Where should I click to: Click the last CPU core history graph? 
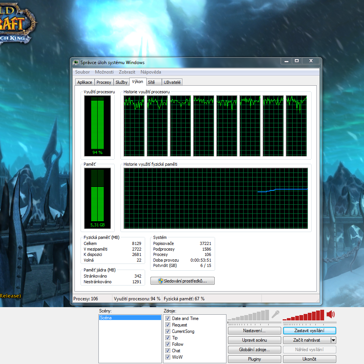[296, 126]
